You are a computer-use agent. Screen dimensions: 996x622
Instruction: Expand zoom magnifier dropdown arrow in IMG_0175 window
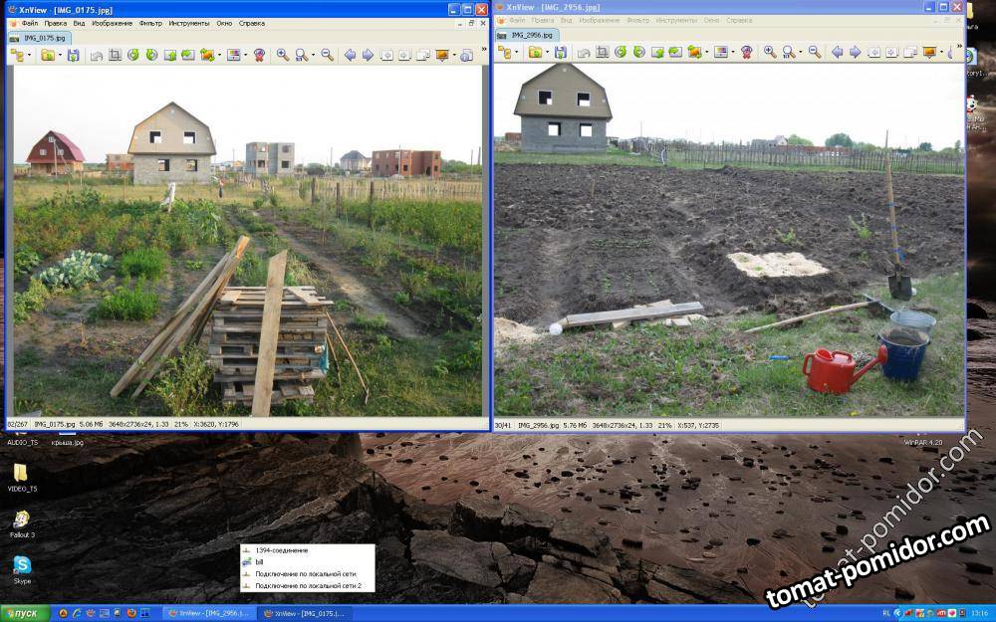(311, 55)
